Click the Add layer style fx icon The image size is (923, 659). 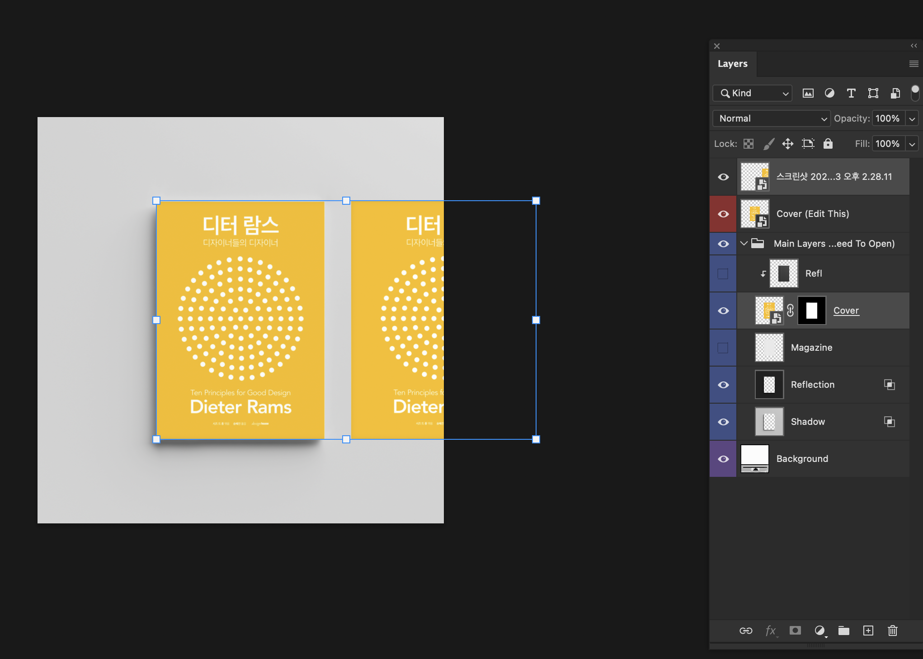[771, 631]
